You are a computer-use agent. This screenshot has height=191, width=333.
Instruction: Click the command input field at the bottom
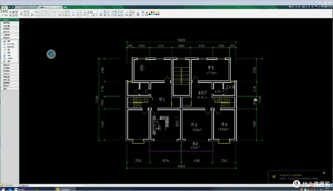tap(56, 185)
